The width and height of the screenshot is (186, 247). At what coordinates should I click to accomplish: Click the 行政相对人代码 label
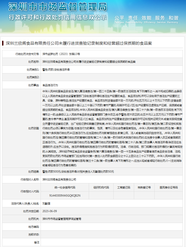point(30,192)
